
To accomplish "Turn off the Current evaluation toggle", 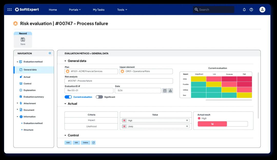I will [68, 97].
